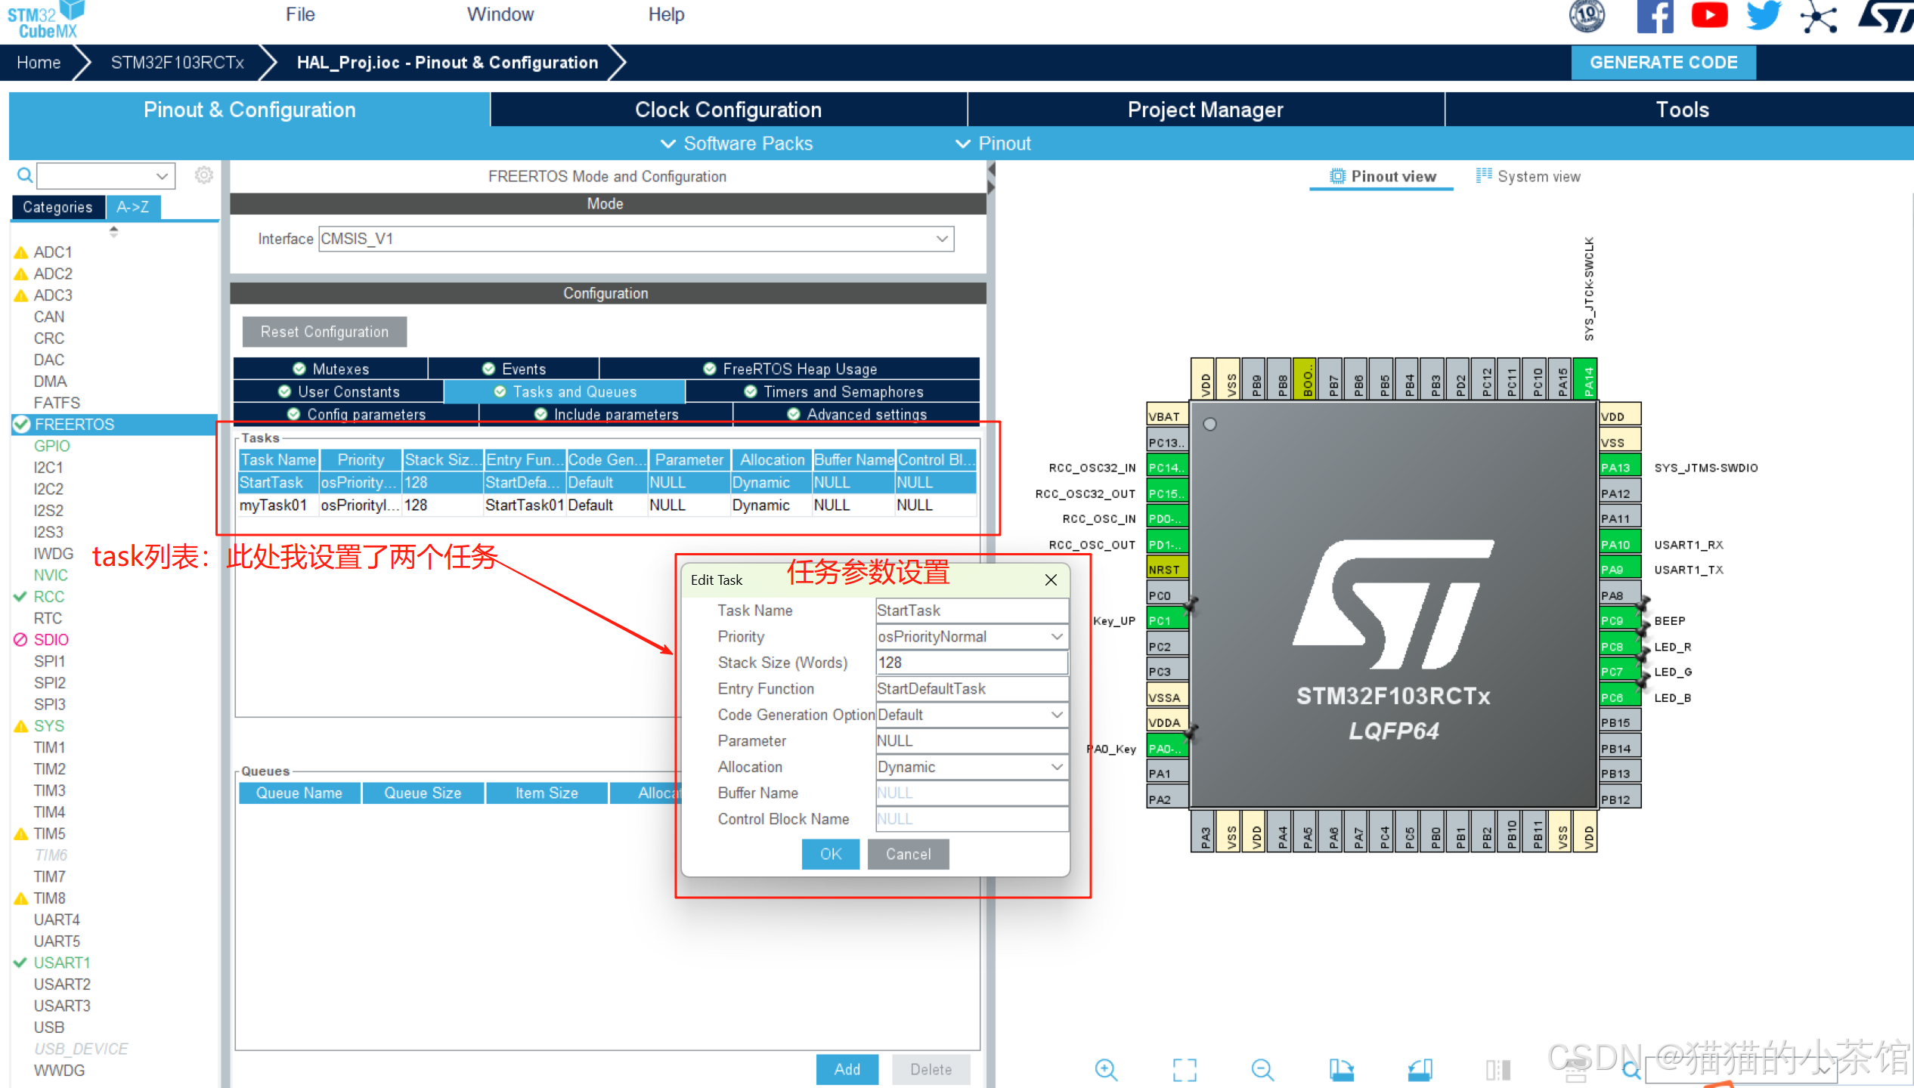The width and height of the screenshot is (1914, 1088).
Task: Open the Twitter icon in the top bar
Action: 1764,15
